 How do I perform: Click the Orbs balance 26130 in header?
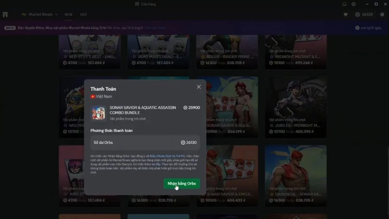[x=364, y=15]
